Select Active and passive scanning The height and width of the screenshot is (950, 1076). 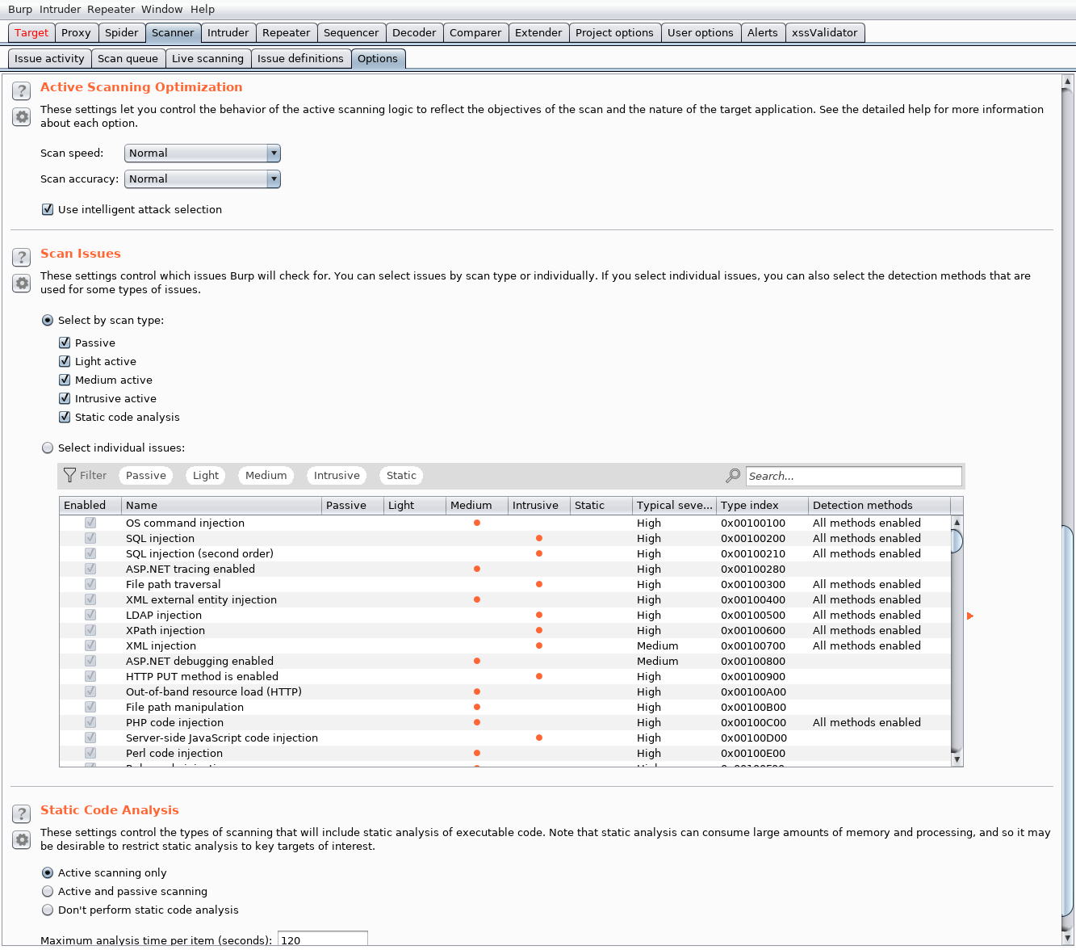click(x=48, y=891)
